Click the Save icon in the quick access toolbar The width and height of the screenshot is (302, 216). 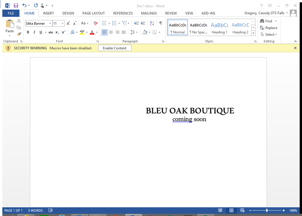16,6
